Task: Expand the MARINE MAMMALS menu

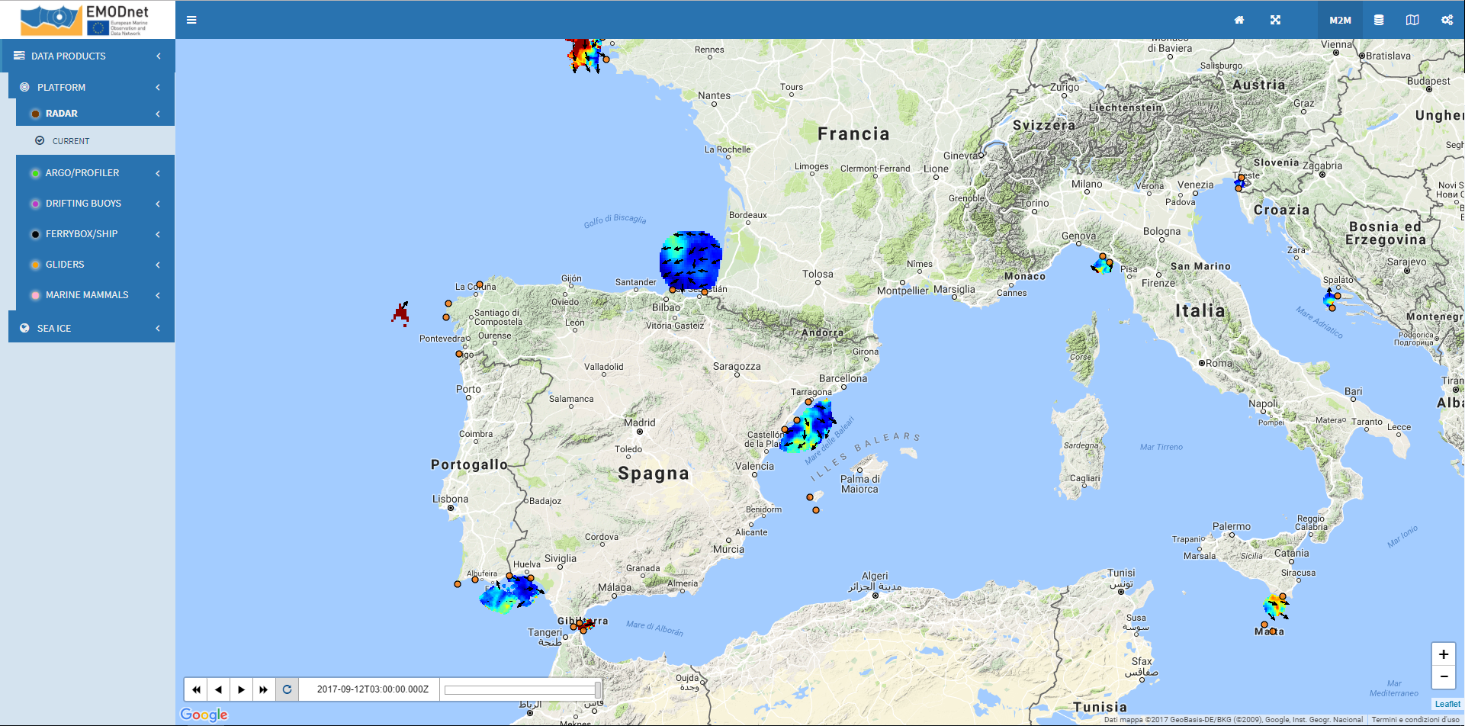Action: point(95,295)
